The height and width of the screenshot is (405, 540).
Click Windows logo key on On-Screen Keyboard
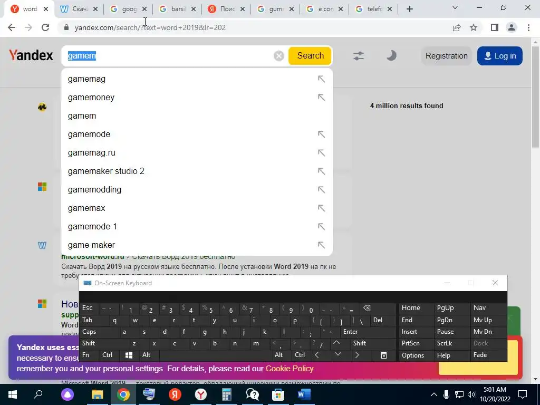click(129, 355)
